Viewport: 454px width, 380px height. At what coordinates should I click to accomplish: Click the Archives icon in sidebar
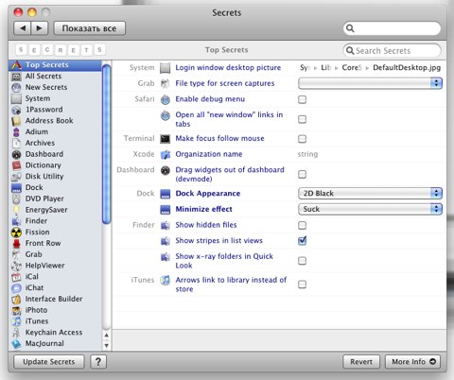pos(16,143)
